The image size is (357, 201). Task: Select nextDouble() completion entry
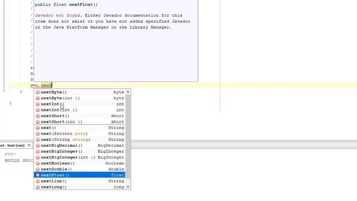79,169
